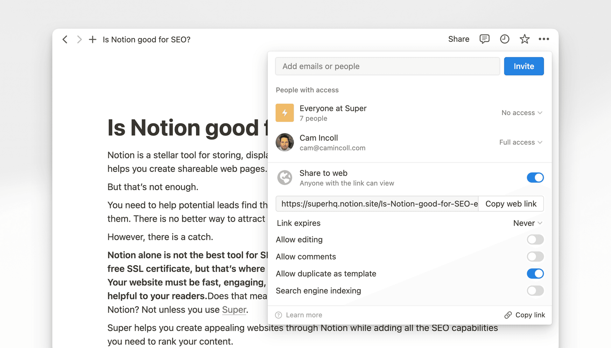
Task: Click the blue Invite button
Action: 524,66
